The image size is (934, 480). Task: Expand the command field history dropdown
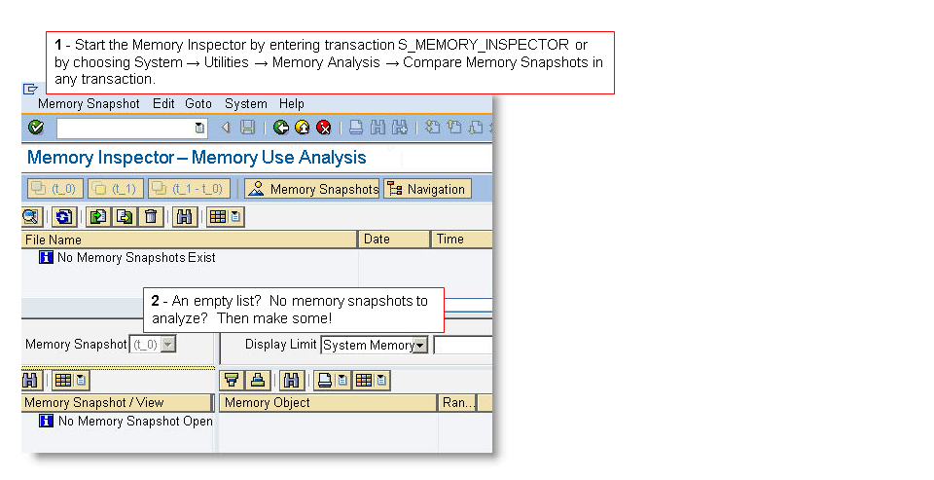click(199, 128)
